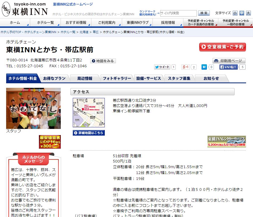This screenshot has height=217, width=253.
Task: Click the ホテル一覧 breadcrumb link
Action: [x=68, y=32]
